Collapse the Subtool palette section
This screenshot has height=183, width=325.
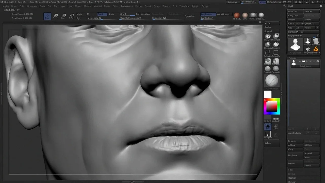point(292,58)
